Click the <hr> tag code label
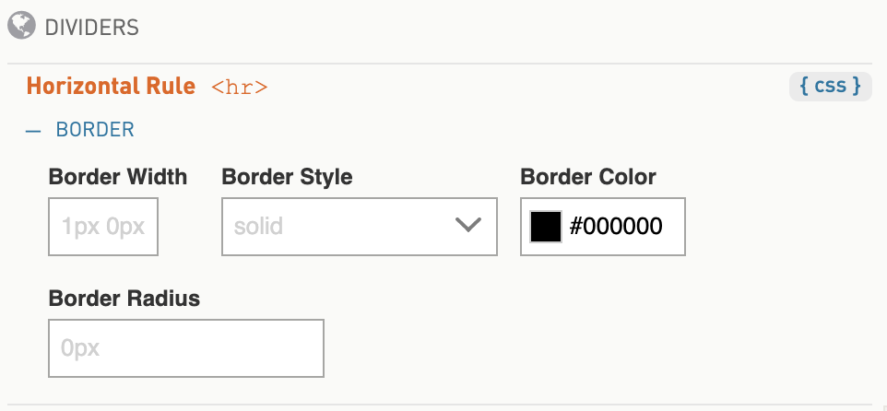Viewport: 887px width, 411px height. point(240,88)
